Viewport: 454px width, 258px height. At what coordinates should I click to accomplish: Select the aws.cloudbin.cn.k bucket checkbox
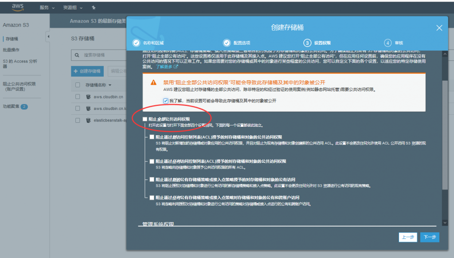click(78, 108)
